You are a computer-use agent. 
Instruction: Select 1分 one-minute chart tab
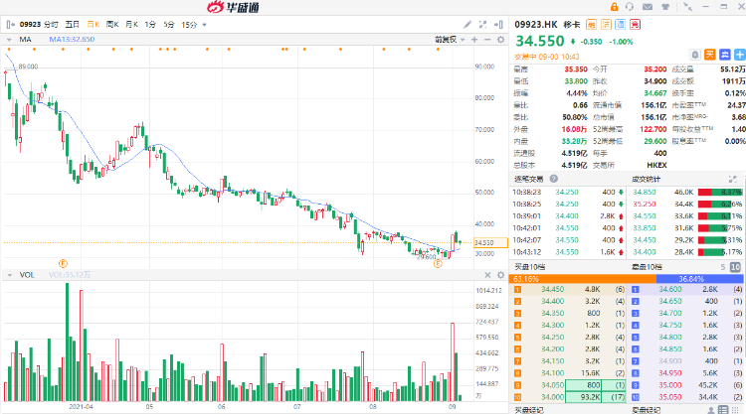click(x=150, y=25)
